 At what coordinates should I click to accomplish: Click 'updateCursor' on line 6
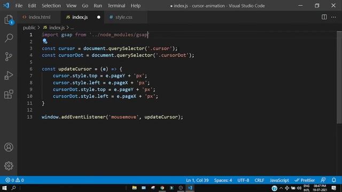point(75,69)
